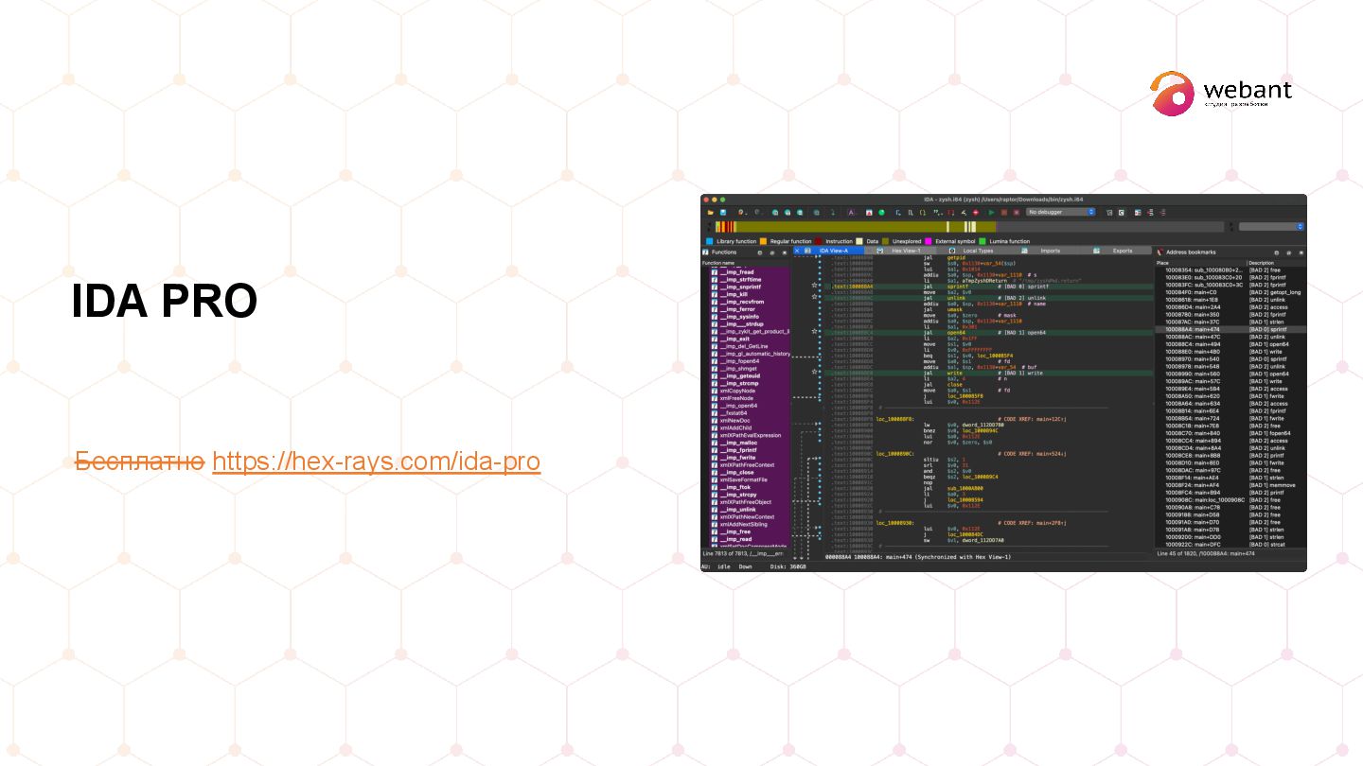Open the No debugger dropdown

click(x=1061, y=212)
